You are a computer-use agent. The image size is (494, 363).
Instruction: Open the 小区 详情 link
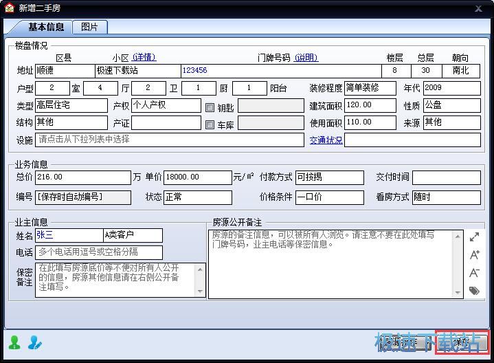click(x=144, y=58)
